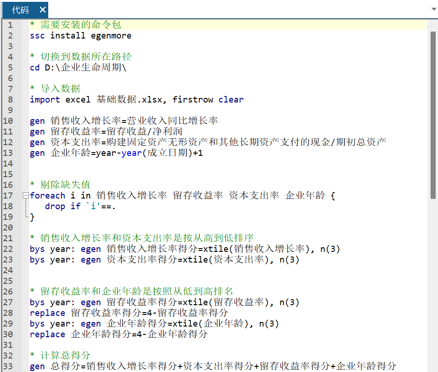Screen dimensions: 438x372
Task: Click line 'egen 企业年龄得分=xtile'
Action: tap(154, 324)
